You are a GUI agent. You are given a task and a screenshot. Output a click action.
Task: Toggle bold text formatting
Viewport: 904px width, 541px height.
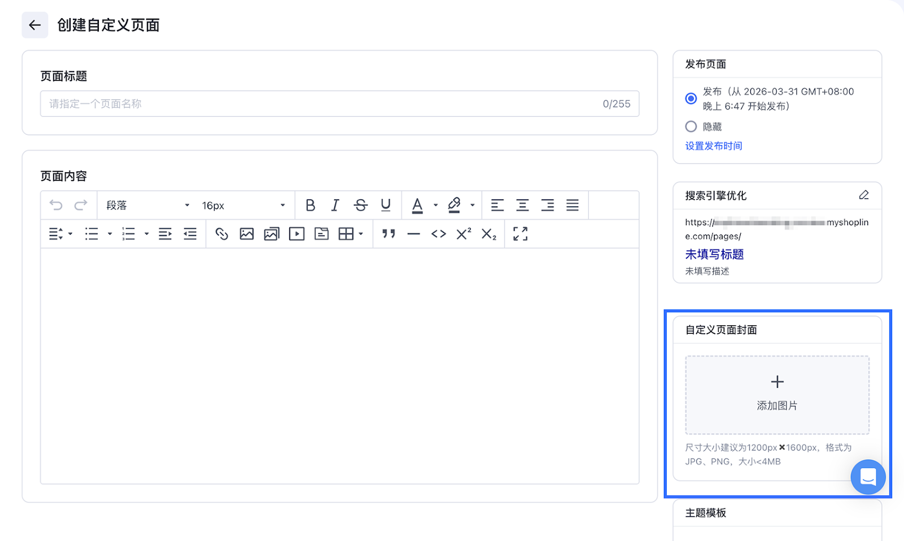(310, 206)
